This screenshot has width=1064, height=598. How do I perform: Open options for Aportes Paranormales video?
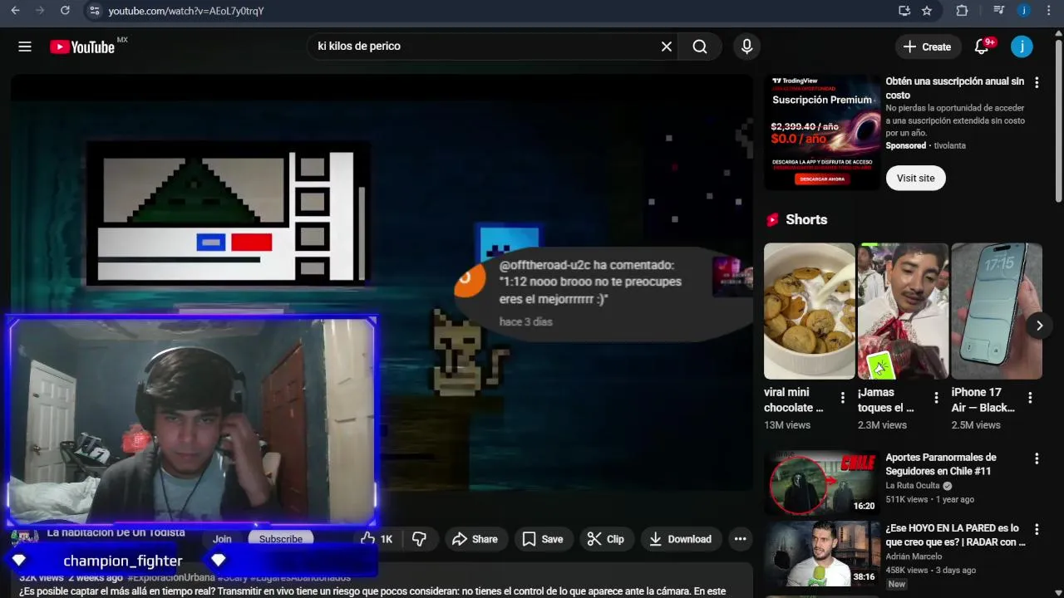[1037, 458]
